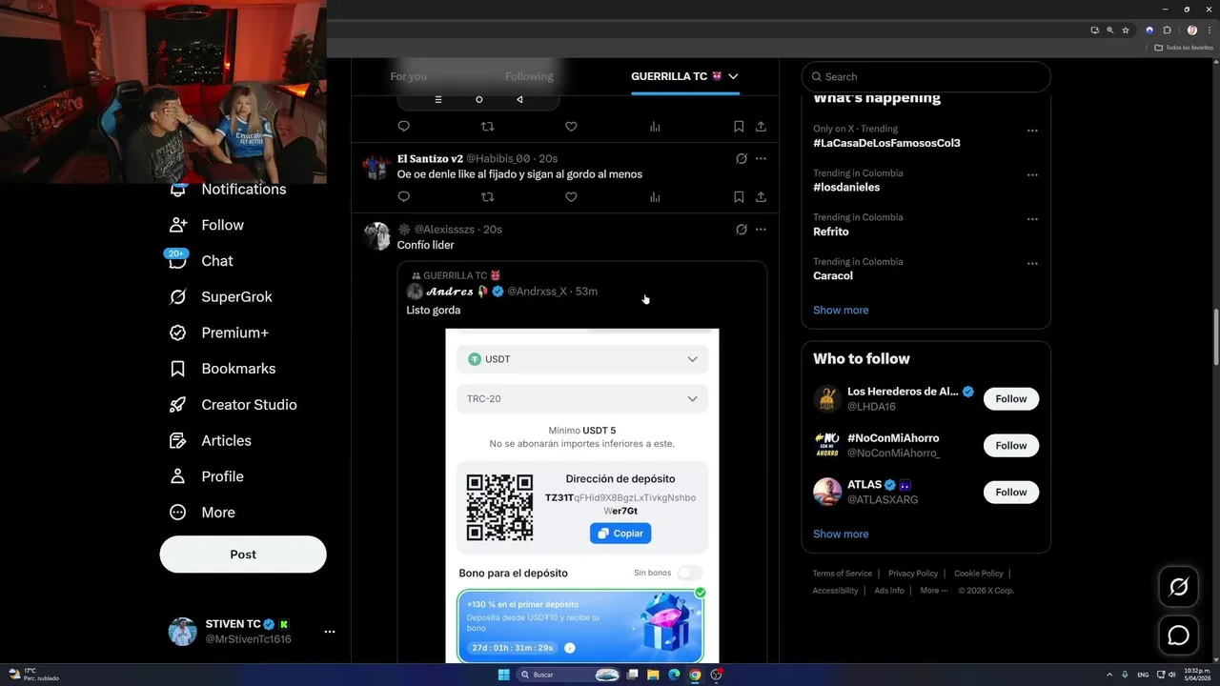Repost El Santizo v2's post
The width and height of the screenshot is (1220, 686).
(x=487, y=197)
